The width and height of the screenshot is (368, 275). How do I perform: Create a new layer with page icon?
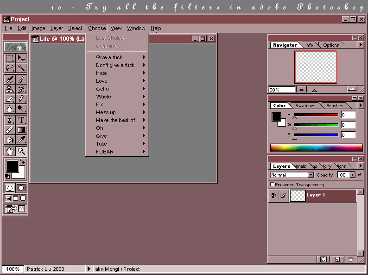click(x=337, y=260)
